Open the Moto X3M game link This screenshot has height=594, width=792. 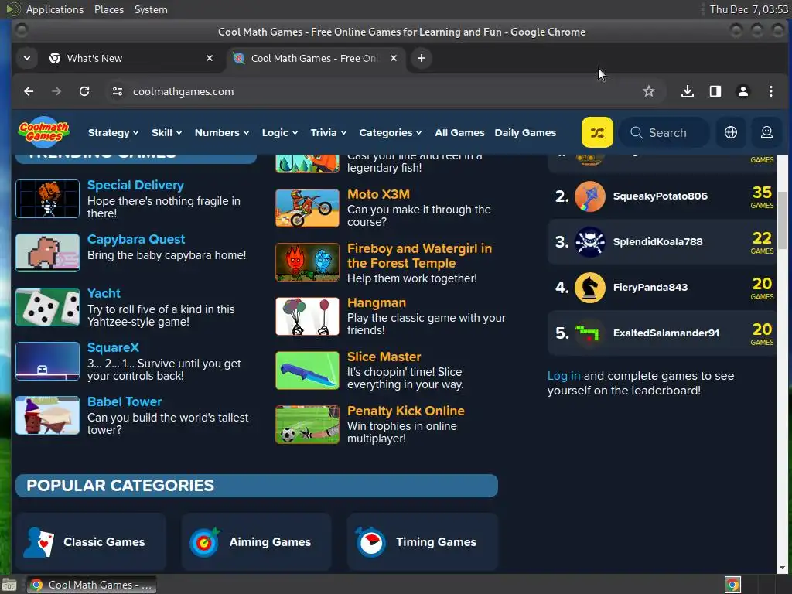tap(378, 194)
